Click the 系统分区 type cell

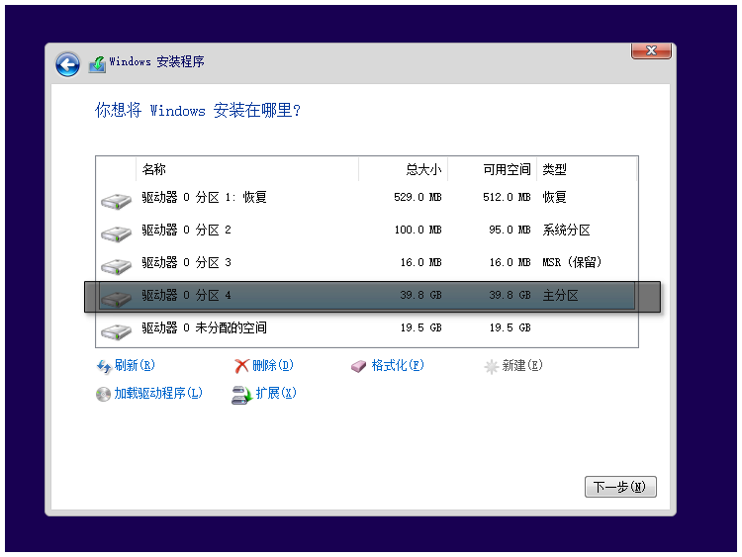tap(566, 231)
